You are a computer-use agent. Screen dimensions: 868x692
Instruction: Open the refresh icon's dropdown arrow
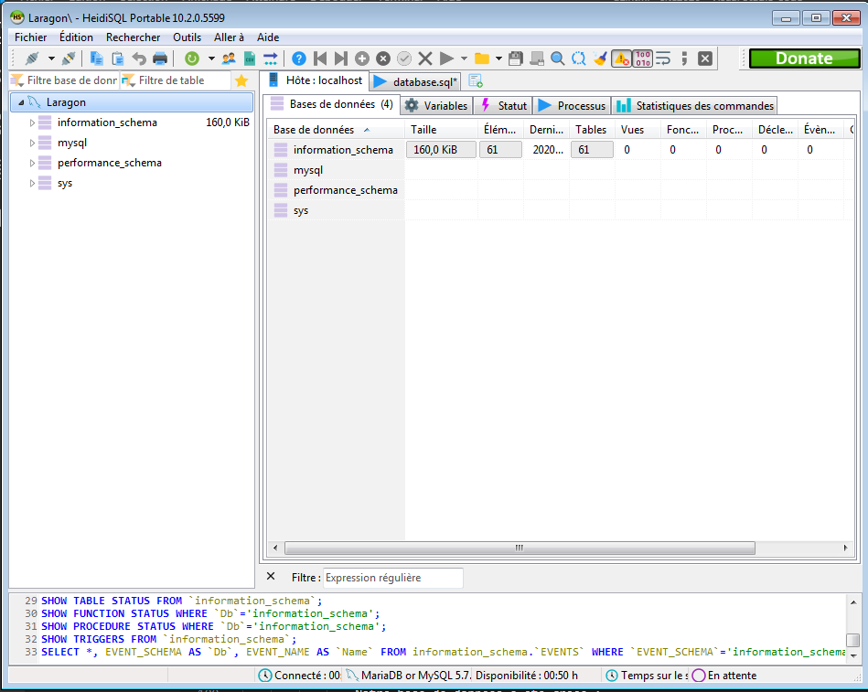click(211, 59)
